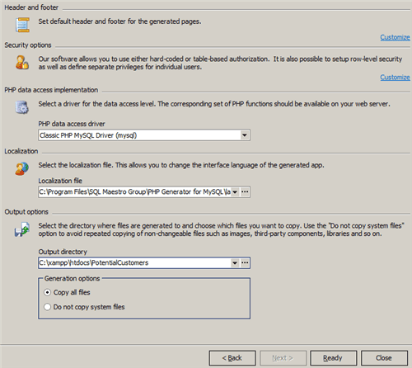Expand the Output directory dropdown arrow
The height and width of the screenshot is (368, 412).
coord(235,263)
